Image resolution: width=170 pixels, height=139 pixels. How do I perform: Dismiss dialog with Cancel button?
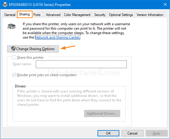tap(132, 133)
